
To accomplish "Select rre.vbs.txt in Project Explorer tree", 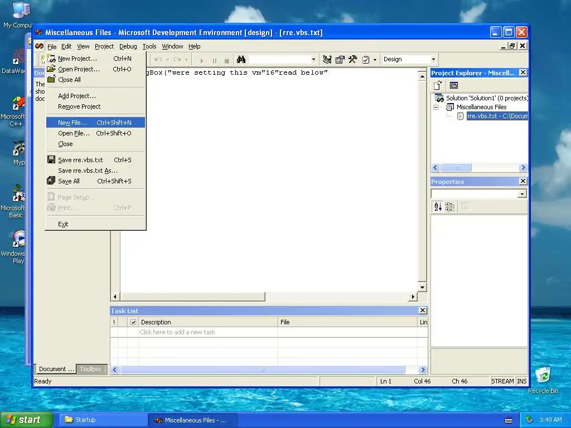I will 497,116.
